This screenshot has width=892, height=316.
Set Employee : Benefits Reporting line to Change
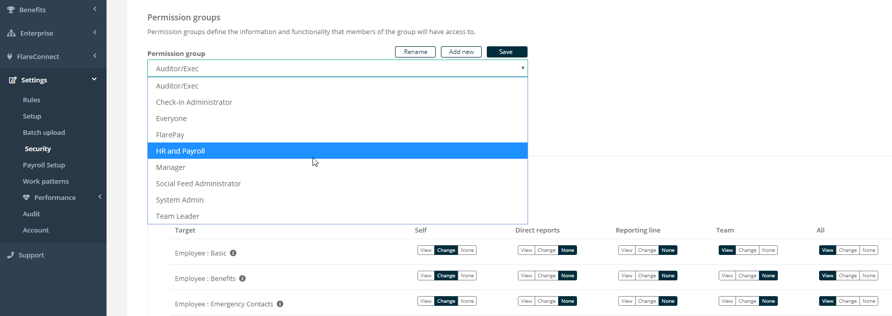647,276
